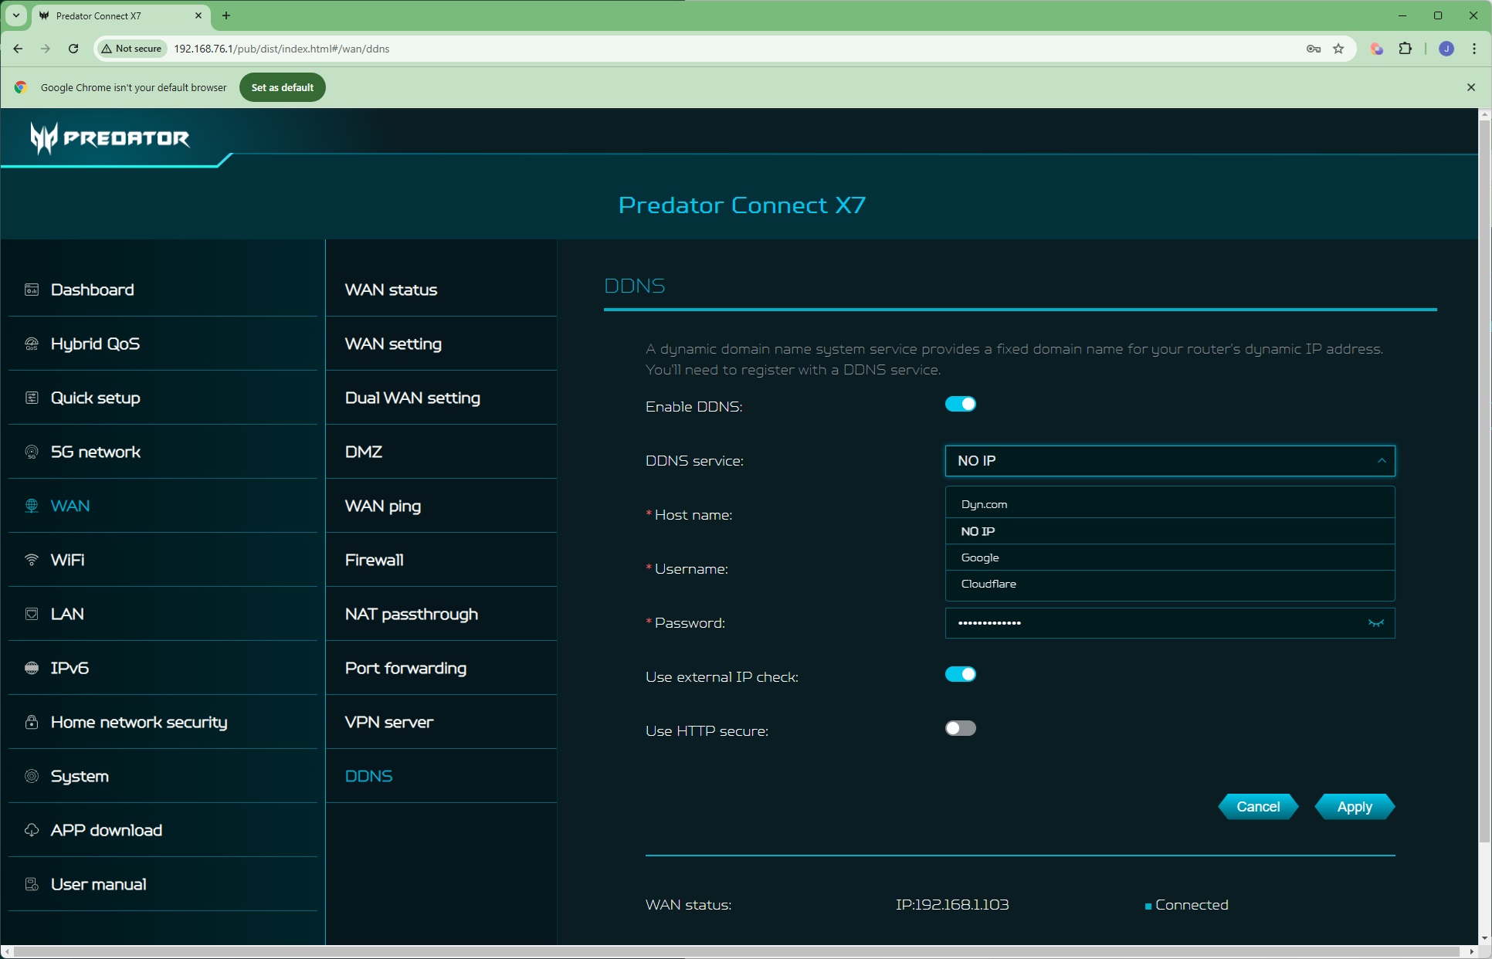Click the WiFi signal icon in the sidebar
The height and width of the screenshot is (959, 1492).
32,560
